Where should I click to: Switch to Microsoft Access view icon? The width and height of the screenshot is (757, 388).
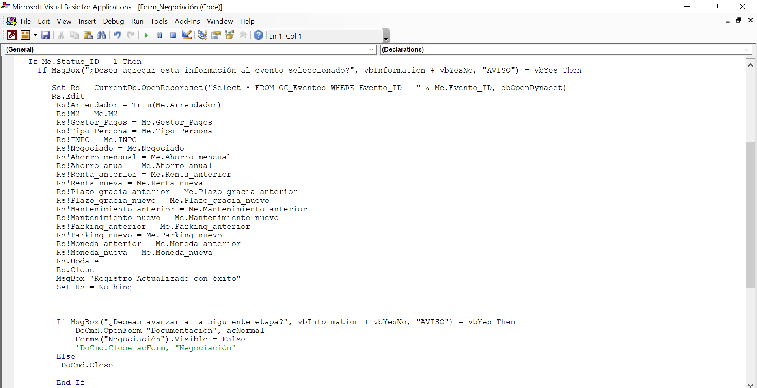(12, 35)
